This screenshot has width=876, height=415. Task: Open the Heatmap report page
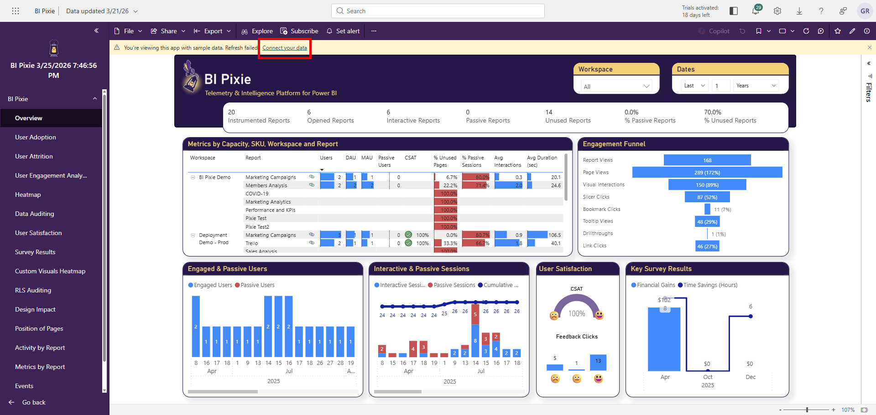coord(28,195)
